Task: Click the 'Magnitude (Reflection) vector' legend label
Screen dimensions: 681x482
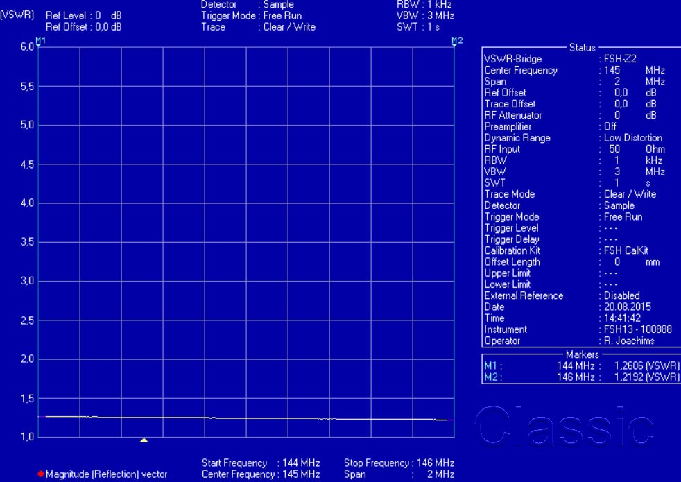Action: pyautogui.click(x=106, y=474)
